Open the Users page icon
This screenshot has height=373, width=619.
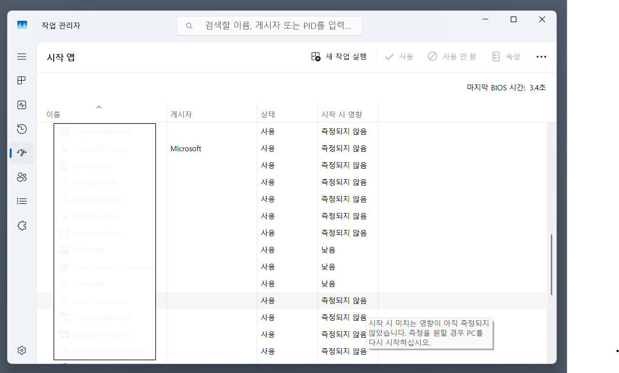22,177
